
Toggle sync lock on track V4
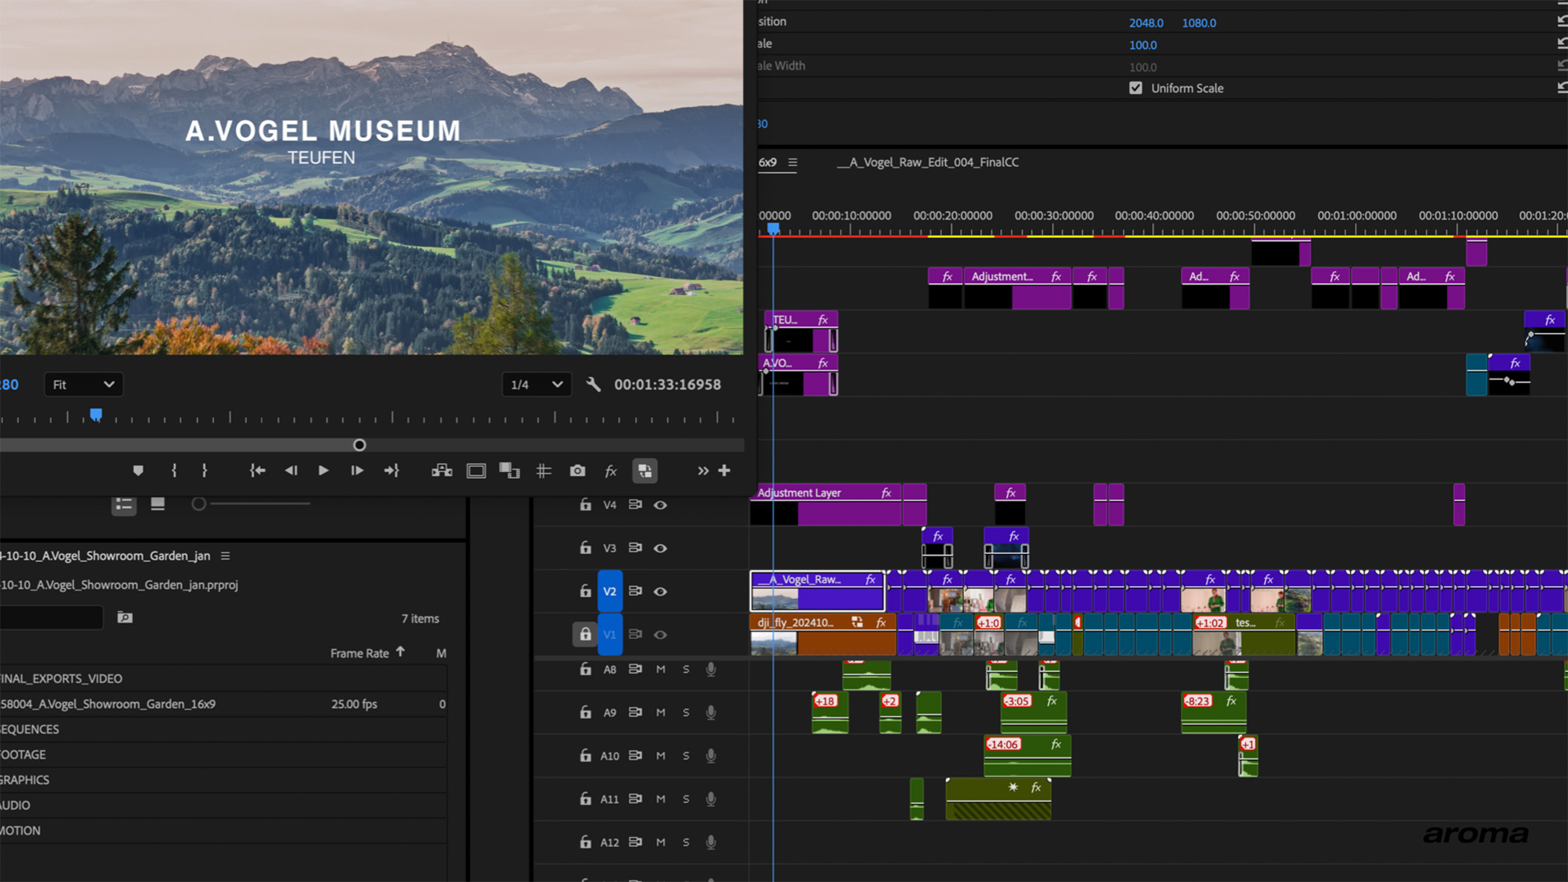tap(635, 504)
